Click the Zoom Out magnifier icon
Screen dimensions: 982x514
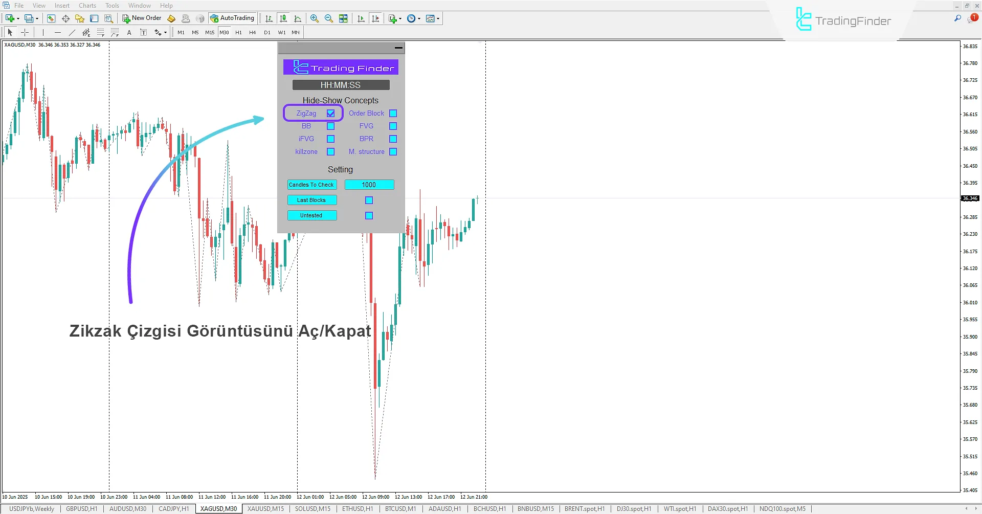click(x=329, y=18)
